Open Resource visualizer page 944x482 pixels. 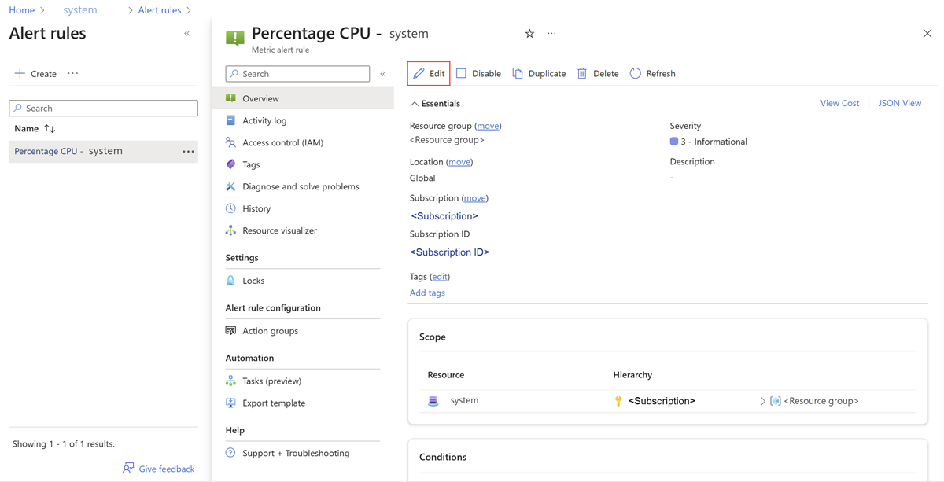279,230
